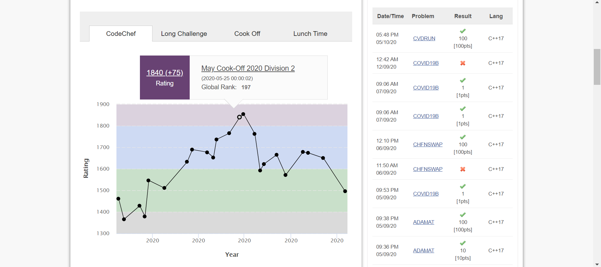Screen dimensions: 601x267
Task: Open the Cook Off ratings tab
Action: (x=247, y=34)
